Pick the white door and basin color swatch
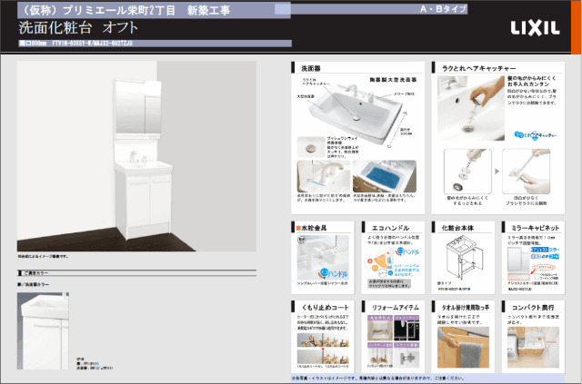Viewport: 582px width, 384px height. click(x=43, y=330)
